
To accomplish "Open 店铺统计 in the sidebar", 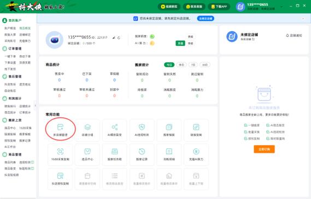I will click(x=25, y=106).
